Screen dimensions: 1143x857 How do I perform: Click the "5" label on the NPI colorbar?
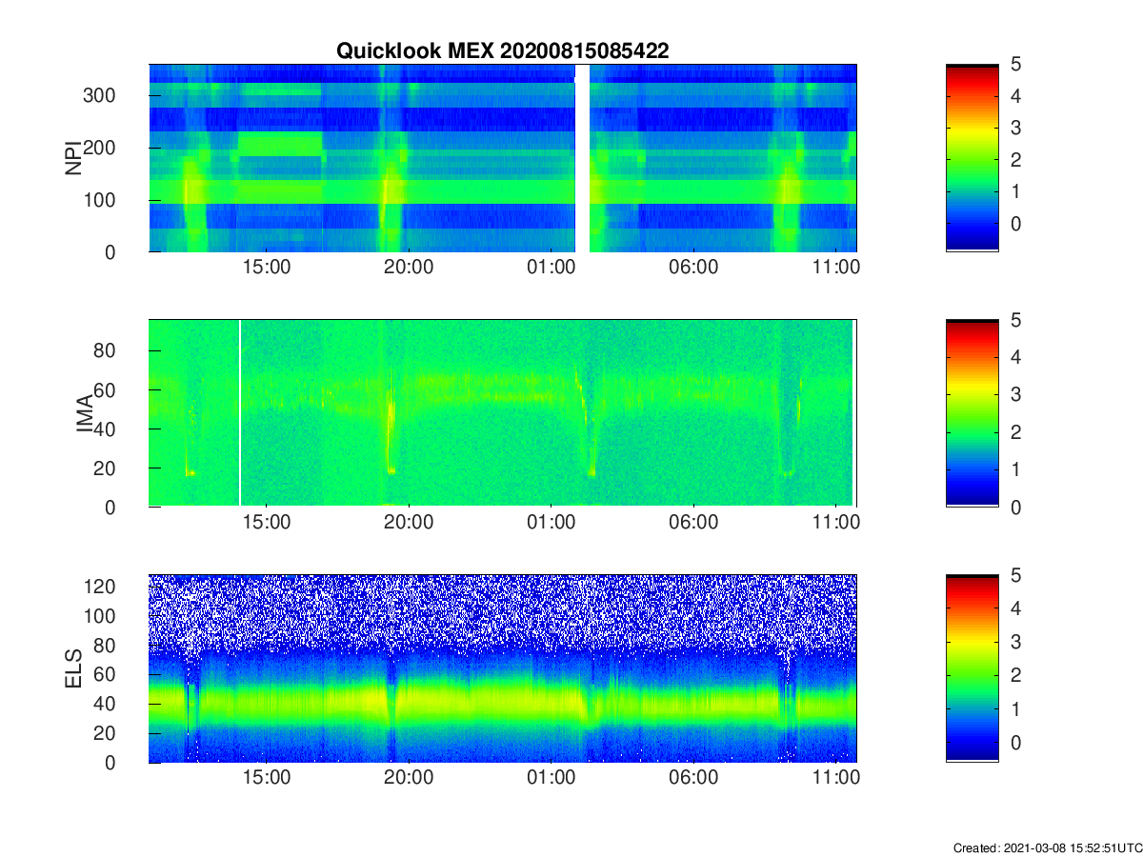[1015, 64]
